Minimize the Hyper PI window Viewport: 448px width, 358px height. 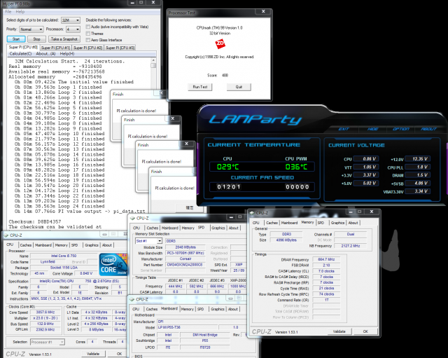132,3
